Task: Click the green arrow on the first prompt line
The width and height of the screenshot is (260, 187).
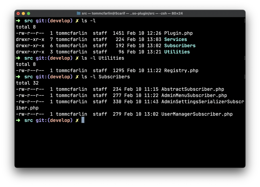Action: pos(18,21)
